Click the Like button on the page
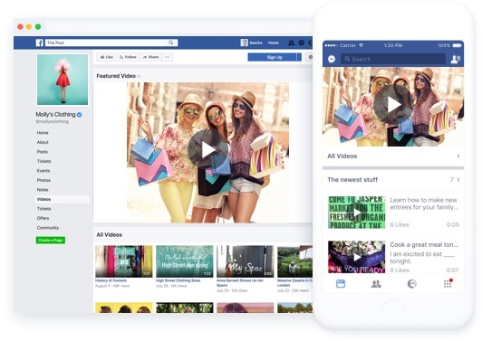The image size is (482, 341). [x=107, y=57]
